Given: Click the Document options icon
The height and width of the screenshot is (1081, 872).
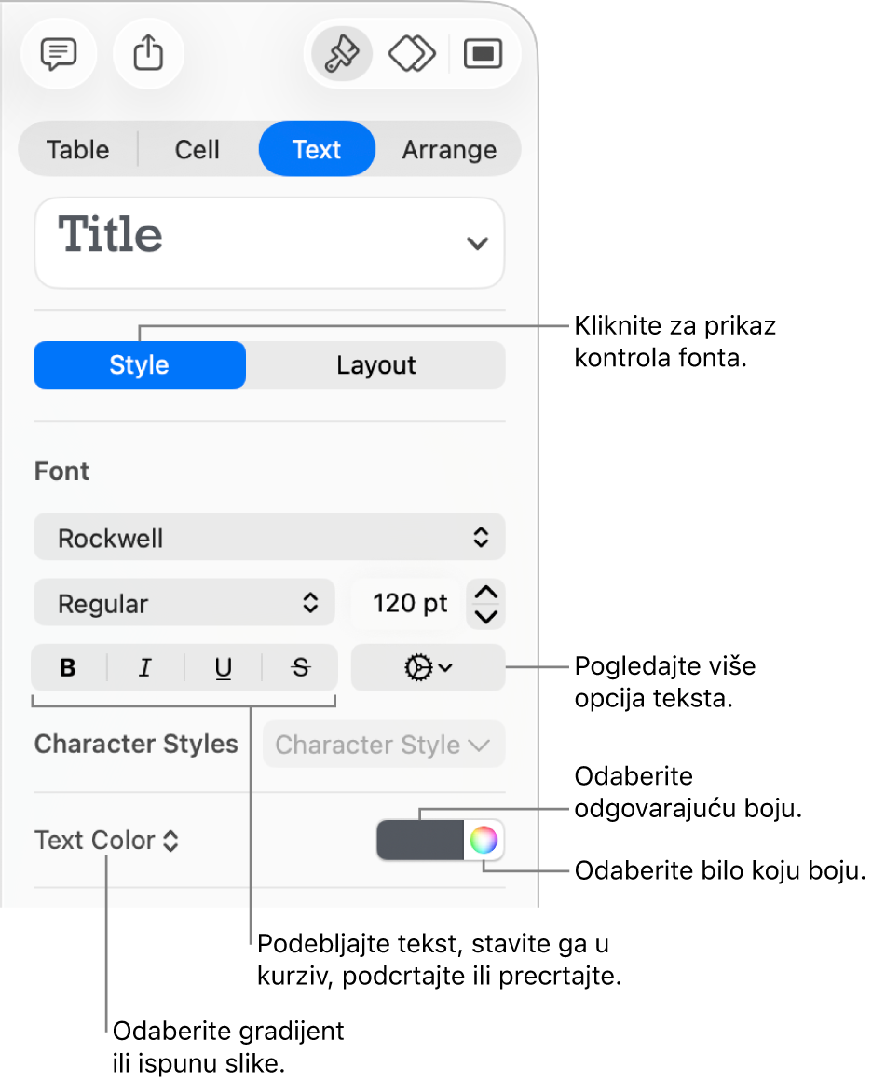Looking at the screenshot, I should pos(483,54).
